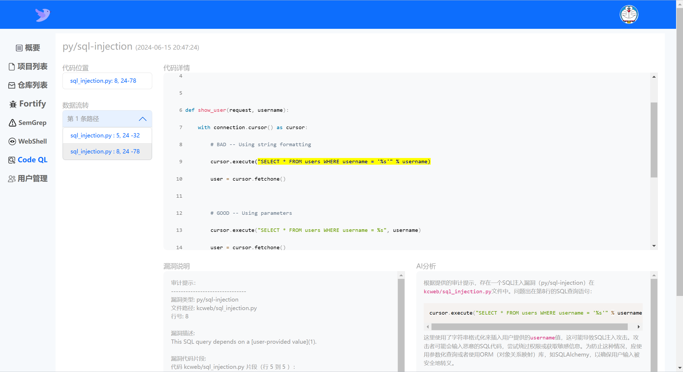Click the 概要 overview list icon

pyautogui.click(x=19, y=48)
